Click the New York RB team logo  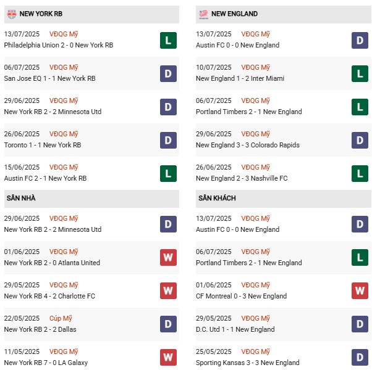pyautogui.click(x=11, y=14)
